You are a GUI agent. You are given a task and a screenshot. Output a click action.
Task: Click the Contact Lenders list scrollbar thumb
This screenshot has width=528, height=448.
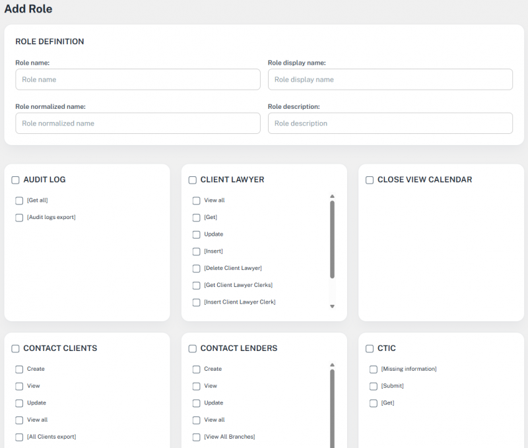(x=332, y=409)
